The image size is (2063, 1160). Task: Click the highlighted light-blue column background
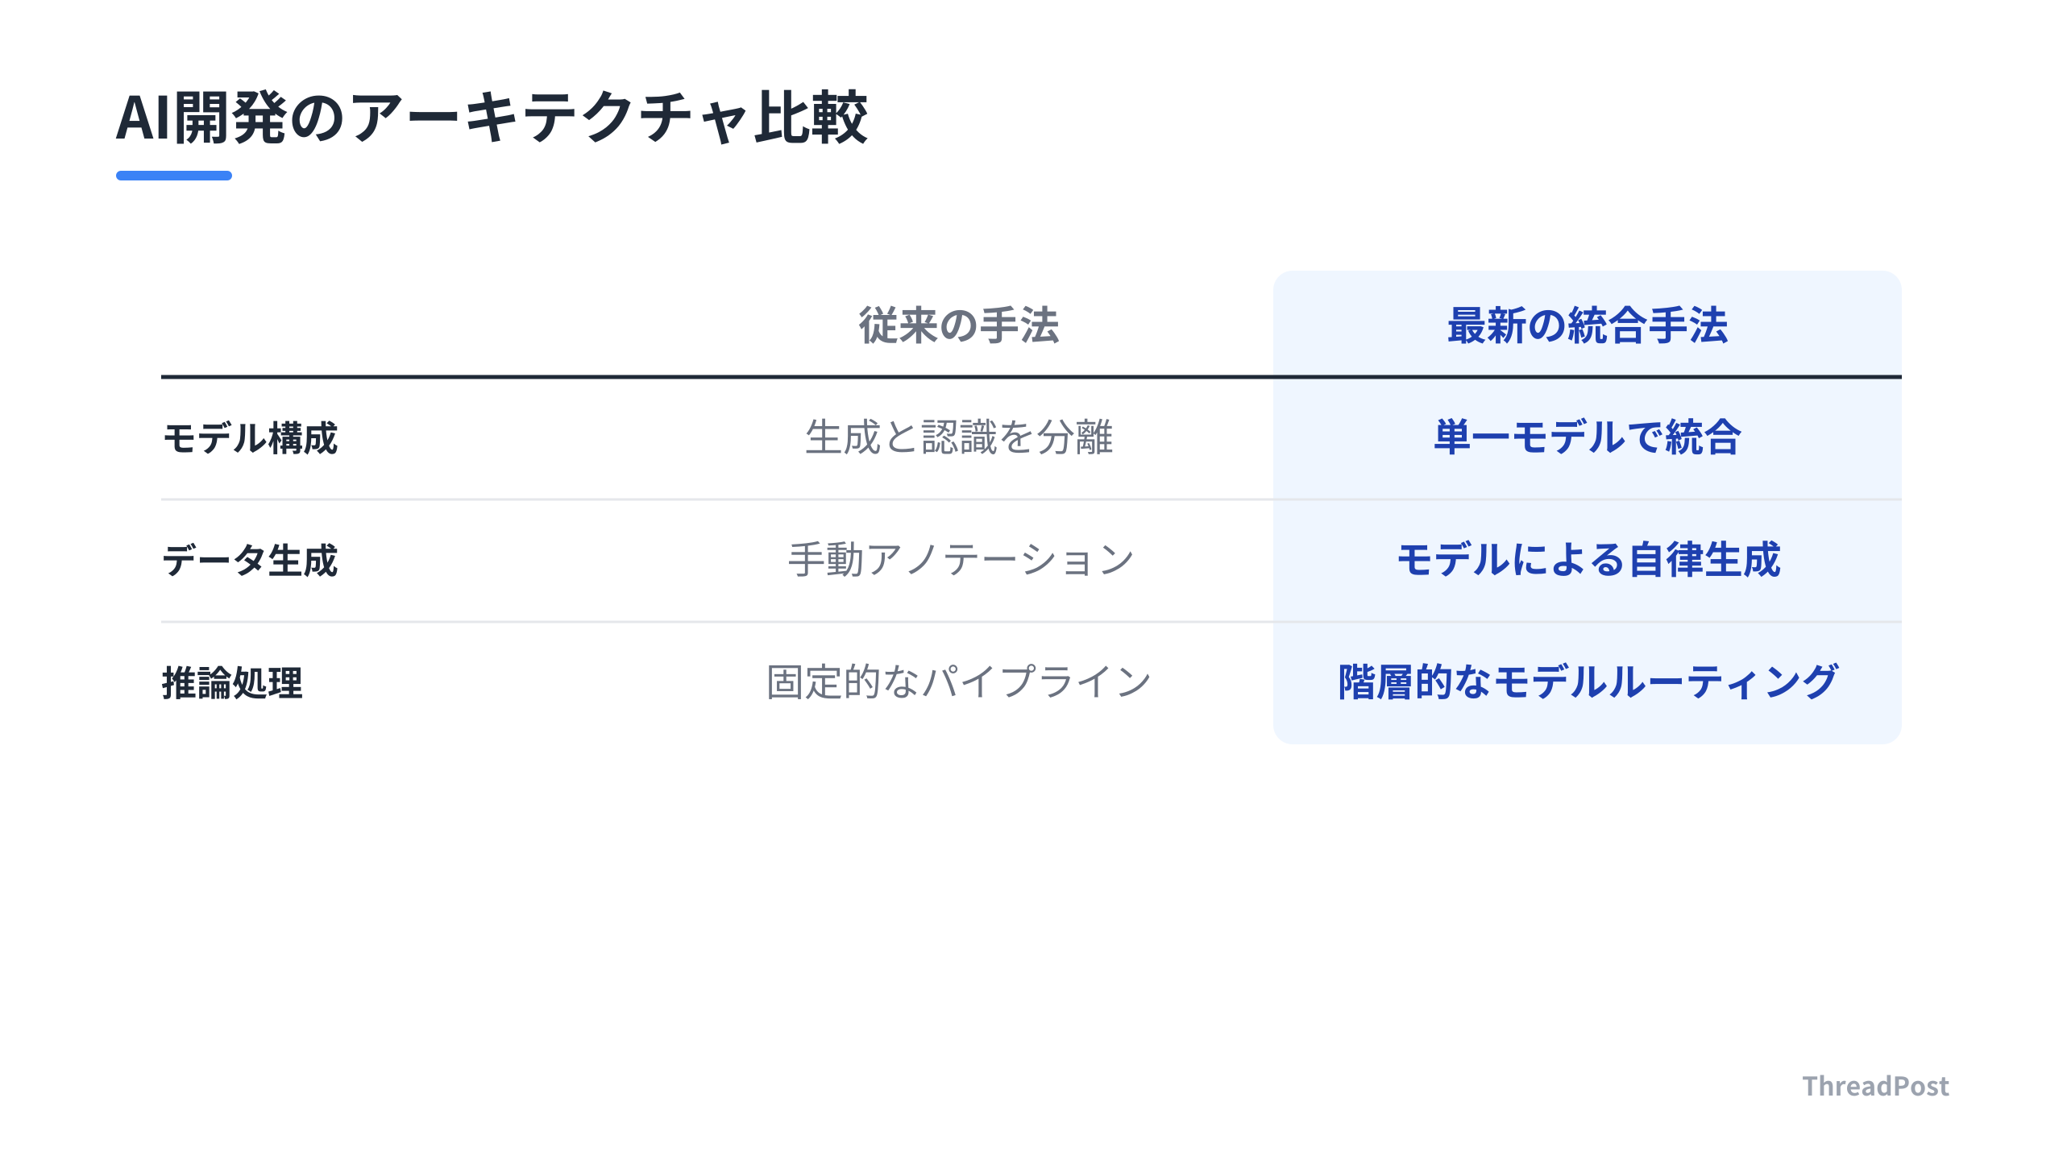(x=1588, y=507)
